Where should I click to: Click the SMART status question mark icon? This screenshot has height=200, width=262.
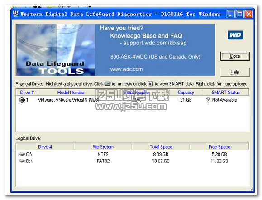[x=208, y=100]
